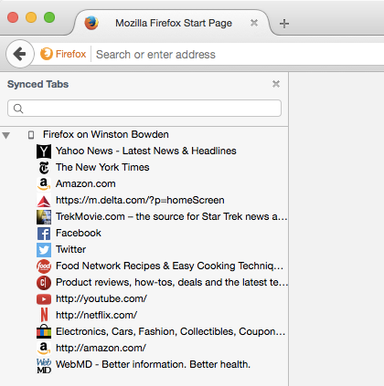
Task: Open Food Network Recipes & Easy Cooking tab
Action: (x=170, y=266)
